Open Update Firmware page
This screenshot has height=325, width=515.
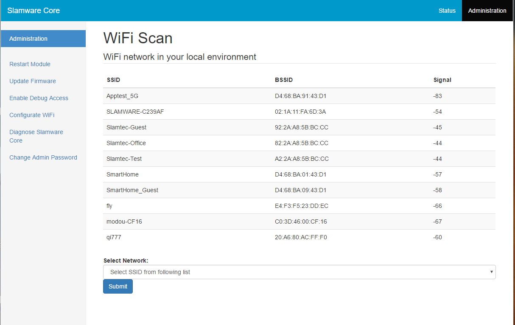tap(33, 81)
